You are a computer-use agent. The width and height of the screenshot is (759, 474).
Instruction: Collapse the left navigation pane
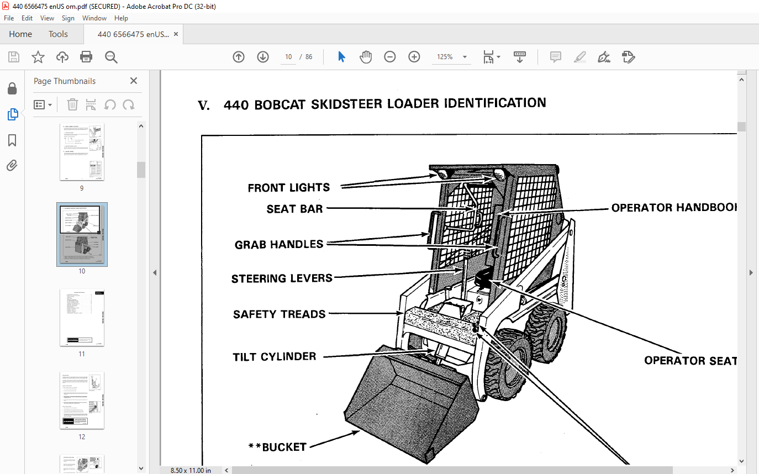(155, 272)
